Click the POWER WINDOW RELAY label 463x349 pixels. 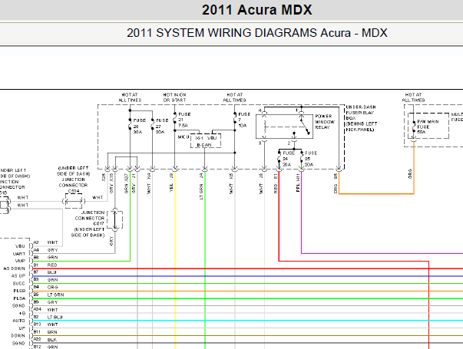point(325,122)
